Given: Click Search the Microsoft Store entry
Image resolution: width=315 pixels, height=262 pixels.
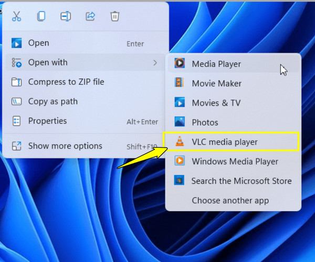Looking at the screenshot, I should pyautogui.click(x=241, y=181).
